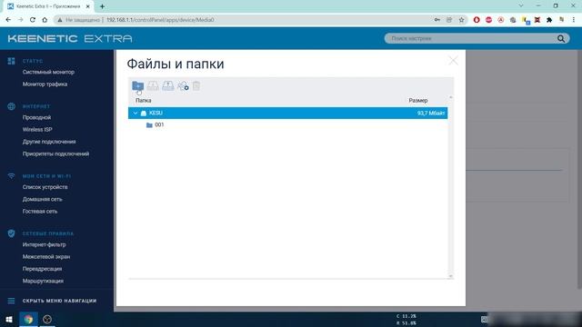Close the Keenetic Extra browser tab

[88, 6]
